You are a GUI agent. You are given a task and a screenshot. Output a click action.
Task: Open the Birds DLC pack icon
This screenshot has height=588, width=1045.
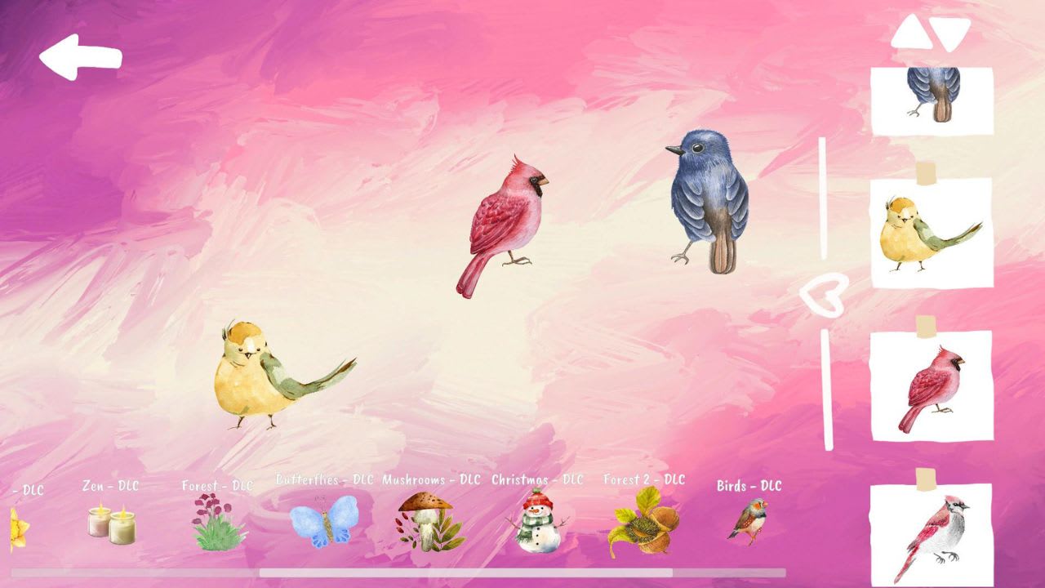(747, 521)
